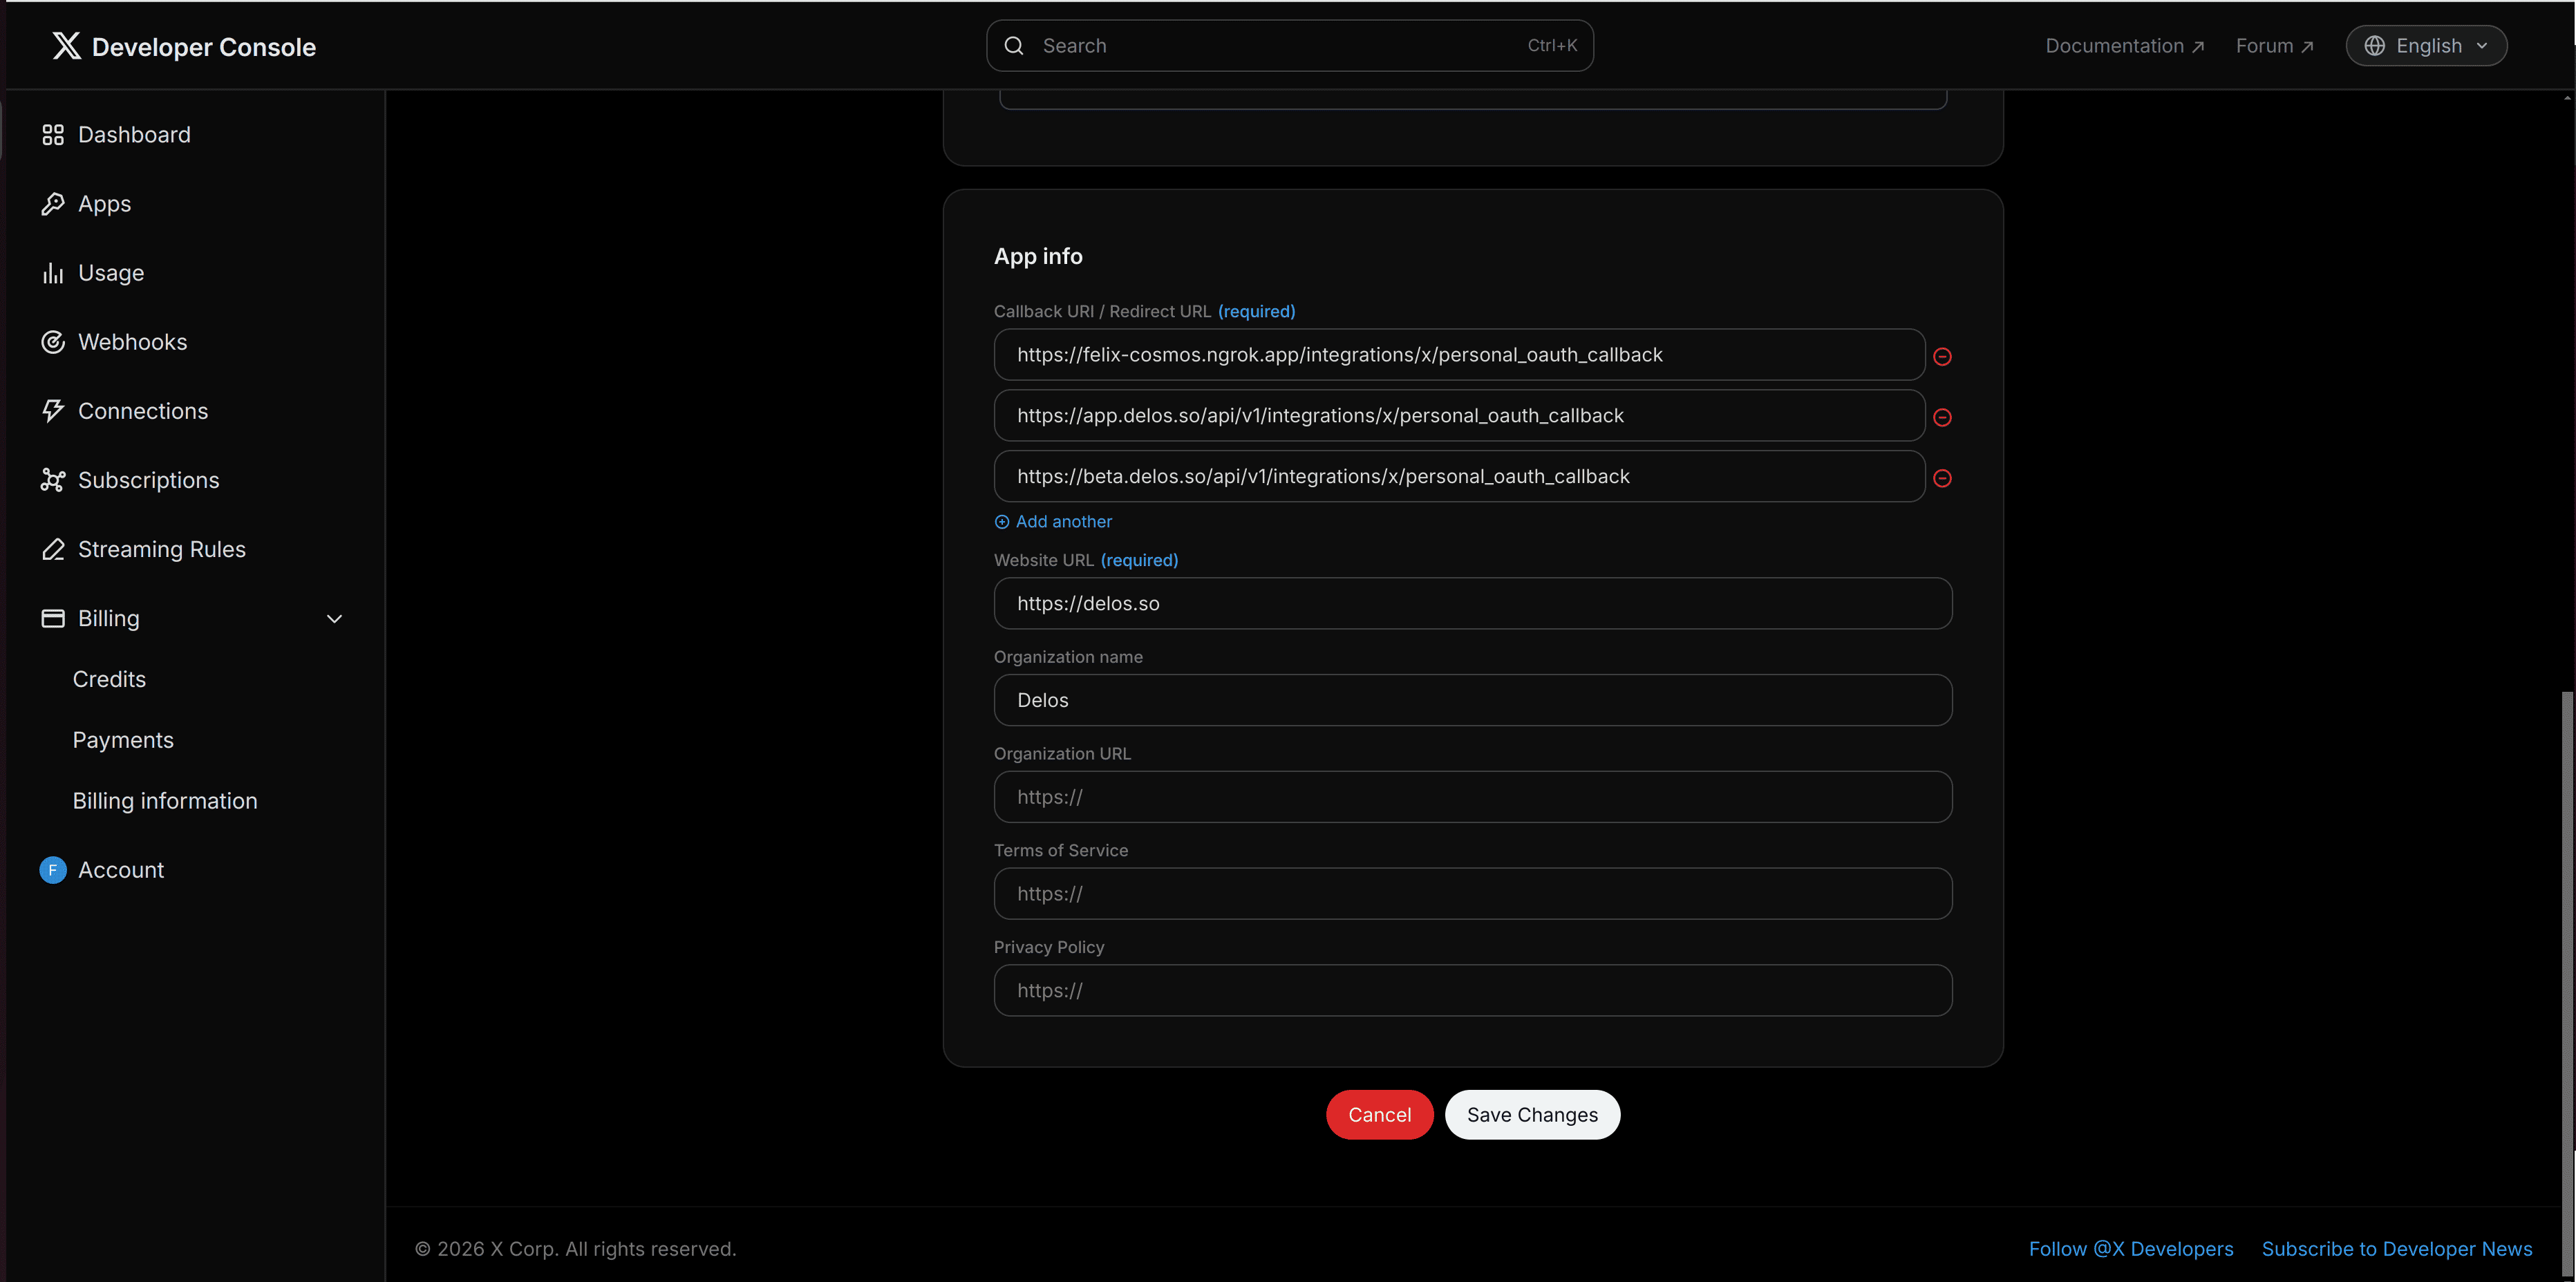Click Add another callback link
2576x1282 pixels.
point(1053,522)
